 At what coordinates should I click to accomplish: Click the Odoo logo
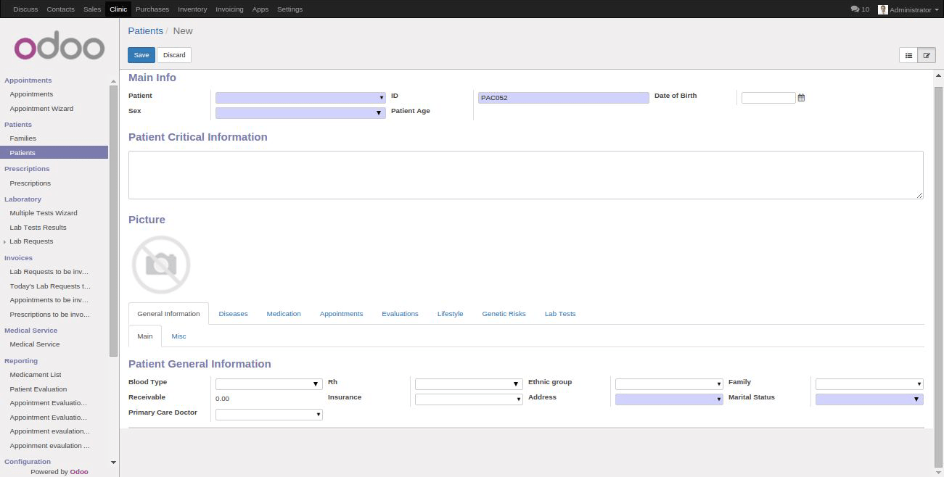coord(59,47)
